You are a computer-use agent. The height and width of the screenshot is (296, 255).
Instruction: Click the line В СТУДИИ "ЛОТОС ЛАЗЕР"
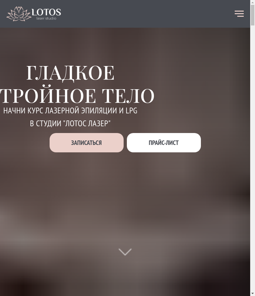(x=70, y=123)
